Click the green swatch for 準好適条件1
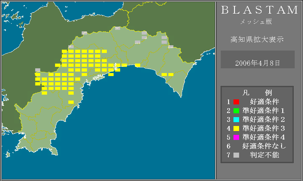The height and width of the screenshot is (181, 303). tap(236, 111)
